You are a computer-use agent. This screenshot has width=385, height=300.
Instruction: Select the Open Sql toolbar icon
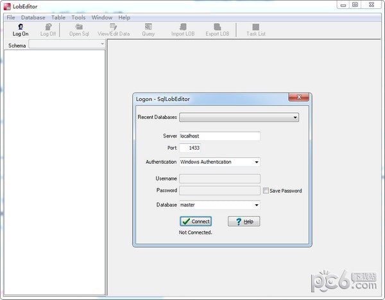coord(79,30)
